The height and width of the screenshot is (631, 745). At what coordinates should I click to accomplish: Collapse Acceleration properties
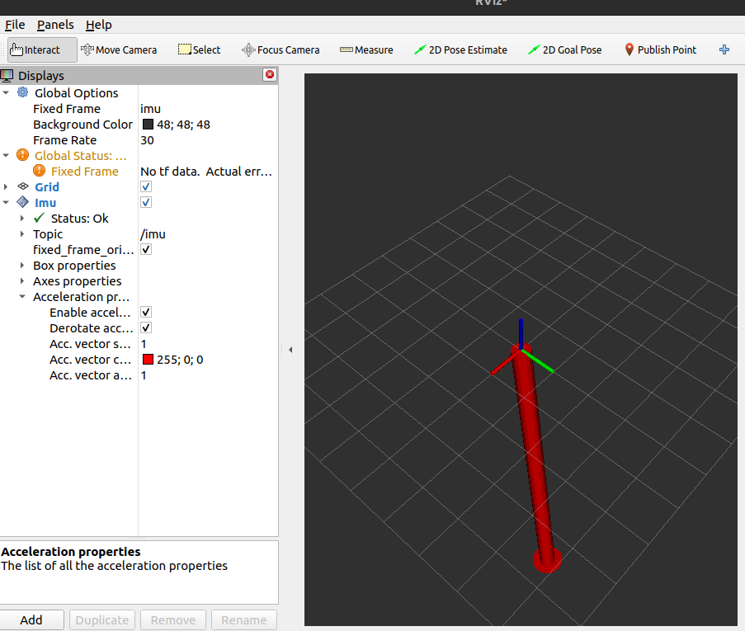click(22, 296)
